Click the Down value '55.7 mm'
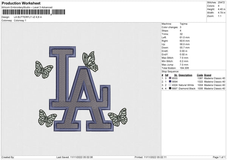This screenshot has width=227, height=160. (x=185, y=48)
